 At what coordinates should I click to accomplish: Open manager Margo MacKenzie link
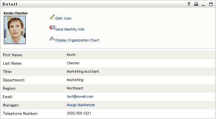(x=81, y=105)
